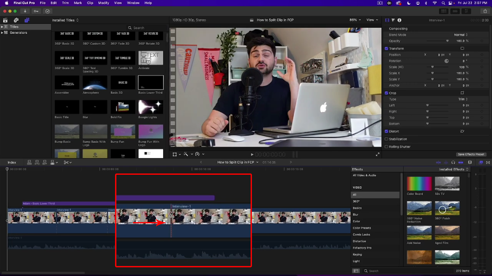Open the File menu

[x=43, y=3]
